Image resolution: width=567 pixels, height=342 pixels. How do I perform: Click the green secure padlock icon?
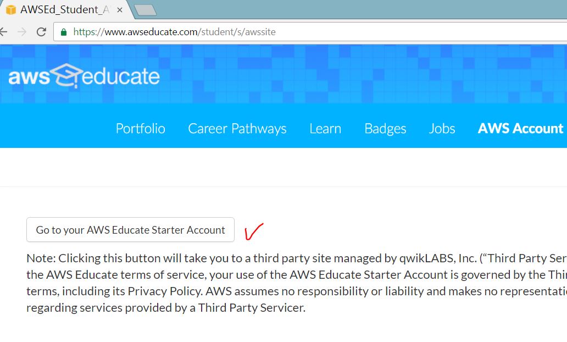(x=64, y=32)
